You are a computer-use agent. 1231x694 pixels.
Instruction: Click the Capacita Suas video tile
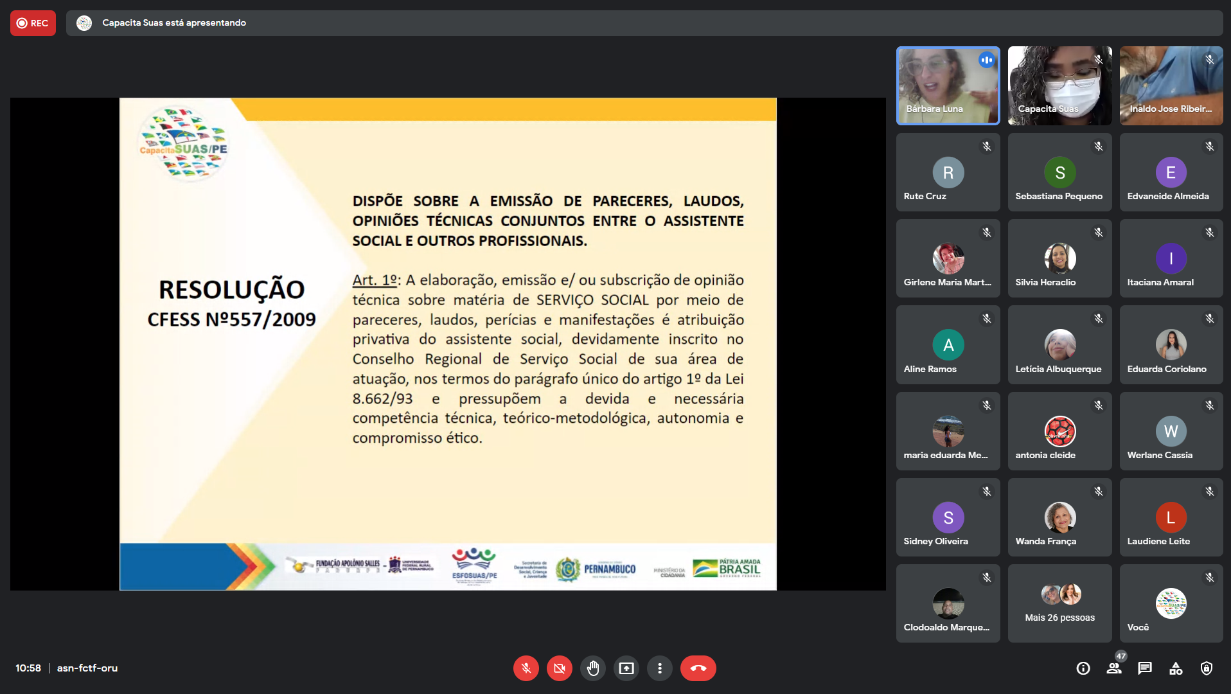[1059, 85]
